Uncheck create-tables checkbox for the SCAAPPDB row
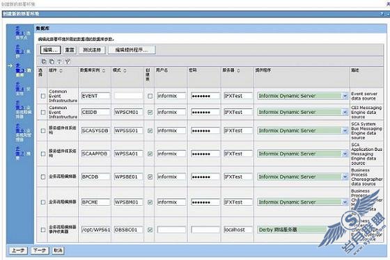Screen dimensions: 390x260 pyautogui.click(x=150, y=154)
